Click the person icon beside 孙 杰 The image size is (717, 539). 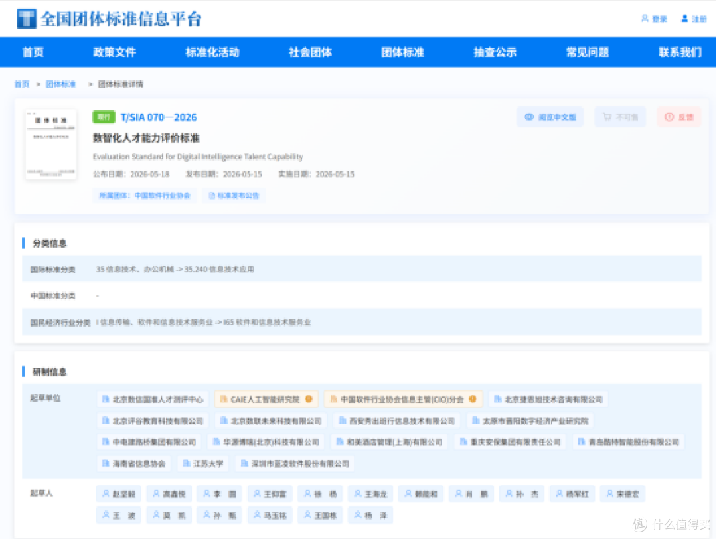pos(509,493)
